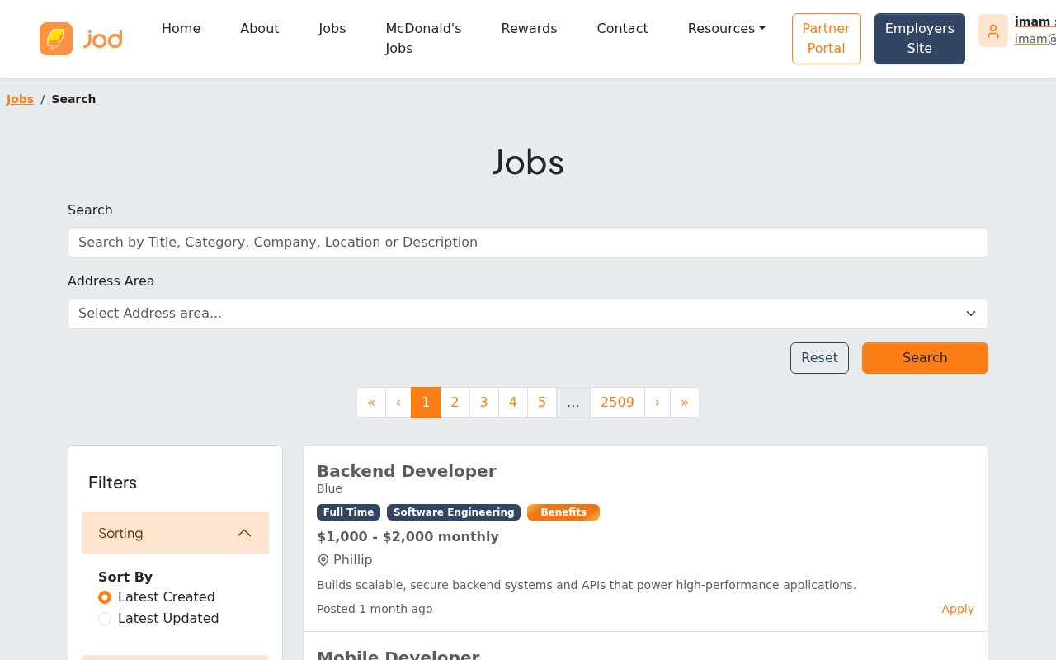Select the Latest Created sort option

click(104, 596)
